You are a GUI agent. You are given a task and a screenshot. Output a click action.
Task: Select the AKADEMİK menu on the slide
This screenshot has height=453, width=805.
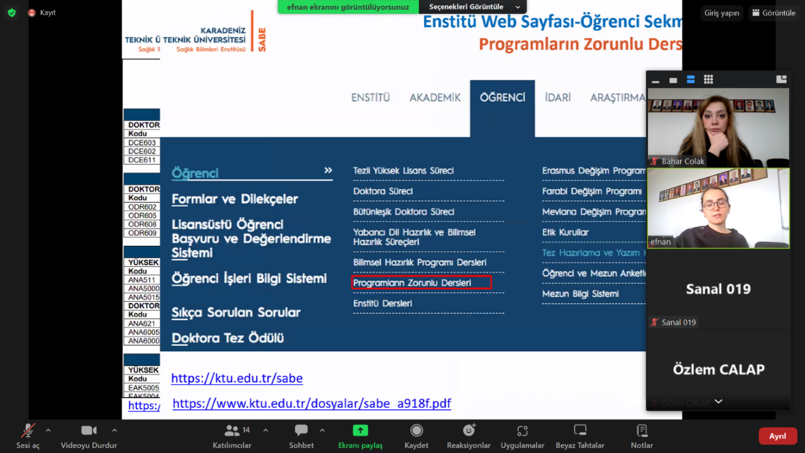tap(435, 98)
